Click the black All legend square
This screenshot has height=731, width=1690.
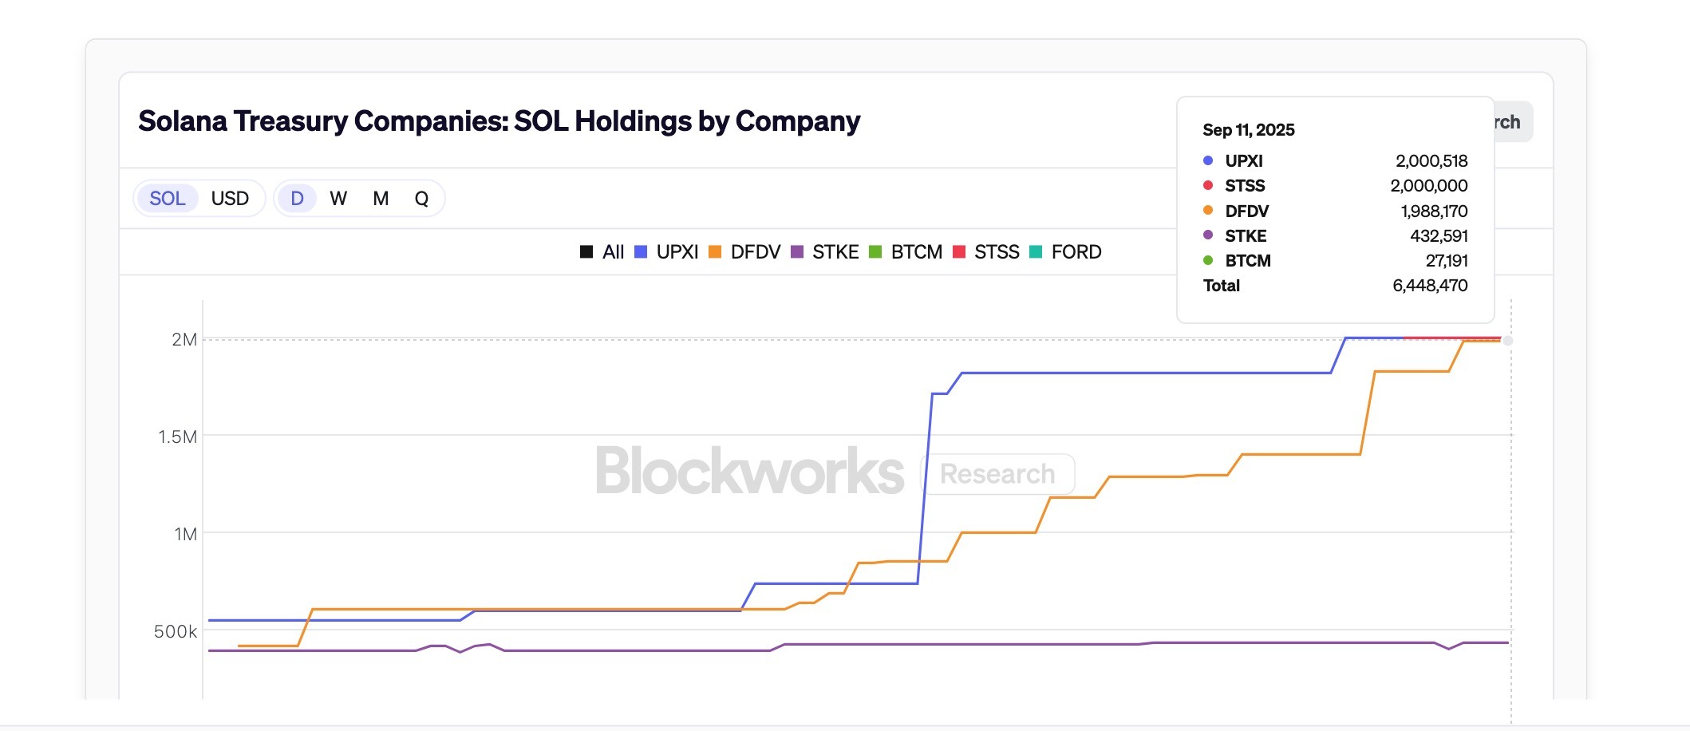[587, 251]
